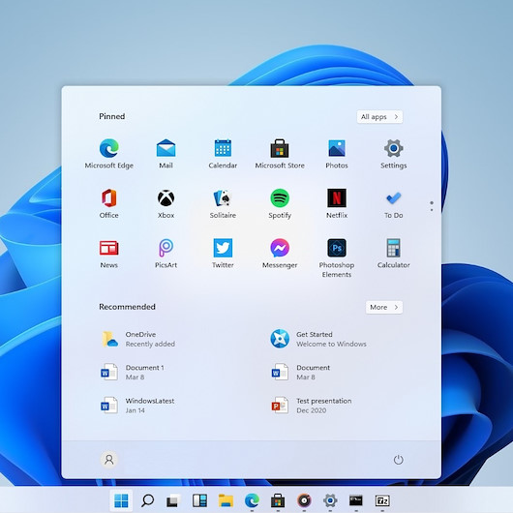Screen dimensions: 513x513
Task: Click the Pinned section heading
Action: [112, 116]
